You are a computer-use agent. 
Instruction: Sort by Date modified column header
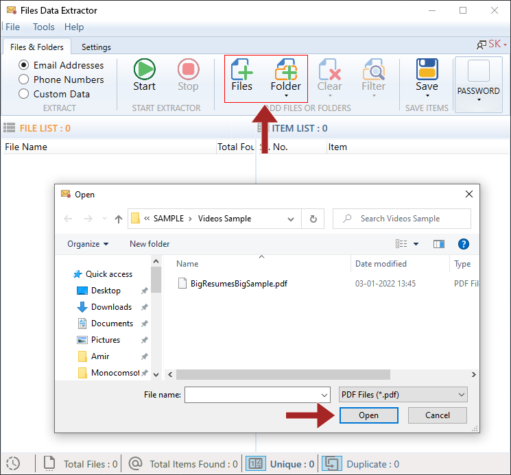click(381, 264)
